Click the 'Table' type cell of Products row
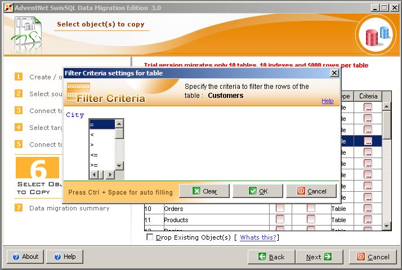The width and height of the screenshot is (402, 270). tap(342, 220)
